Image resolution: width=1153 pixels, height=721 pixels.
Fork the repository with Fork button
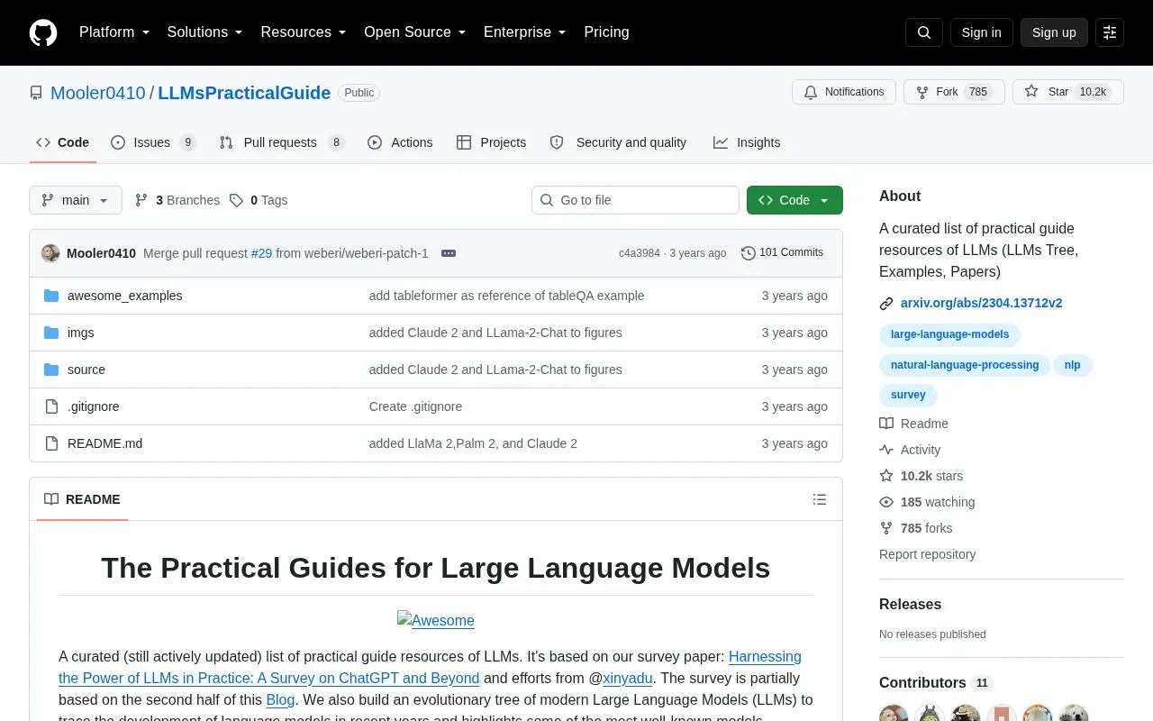tap(954, 92)
